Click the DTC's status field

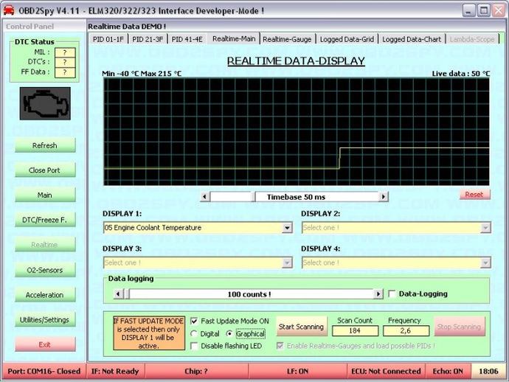click(65, 62)
